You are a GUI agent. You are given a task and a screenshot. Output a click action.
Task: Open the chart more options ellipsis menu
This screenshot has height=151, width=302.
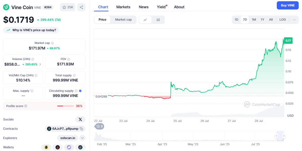[x=294, y=20]
